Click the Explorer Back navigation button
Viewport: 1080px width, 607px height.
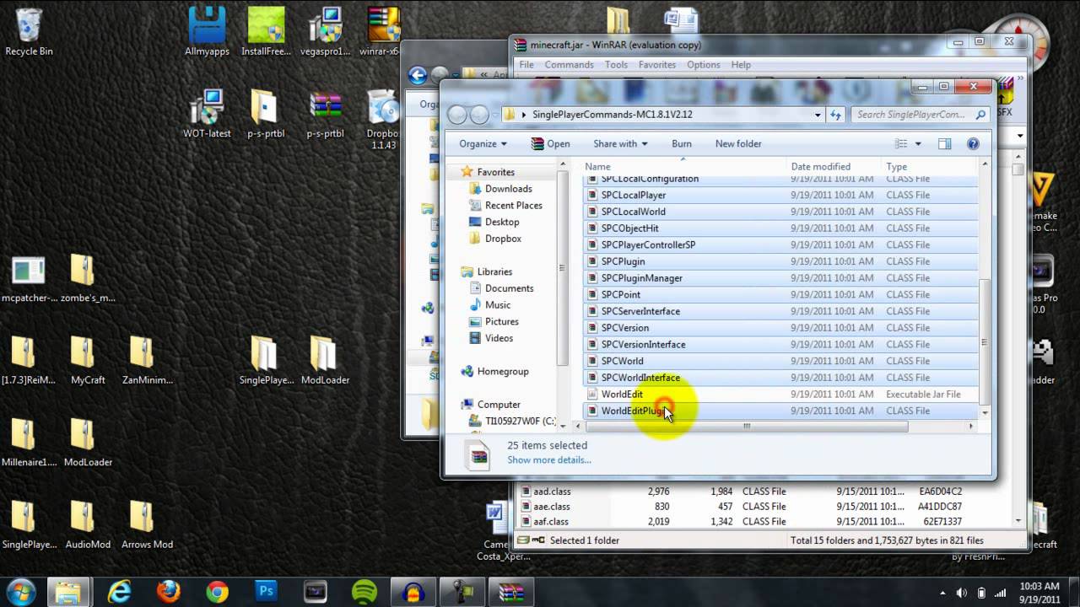click(456, 115)
